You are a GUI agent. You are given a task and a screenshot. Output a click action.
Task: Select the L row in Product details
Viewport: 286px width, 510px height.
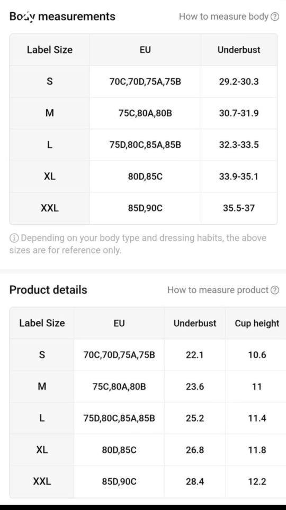(148, 418)
